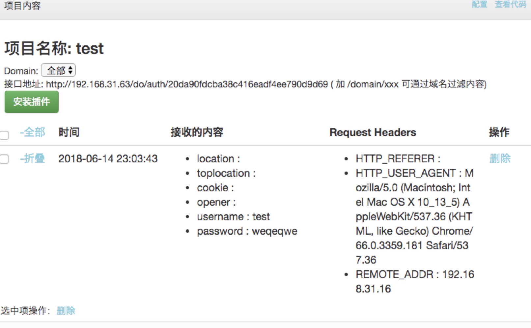Screen dimensions: 531x328
Task: Click the green 安装插件 button
Action: coord(32,102)
